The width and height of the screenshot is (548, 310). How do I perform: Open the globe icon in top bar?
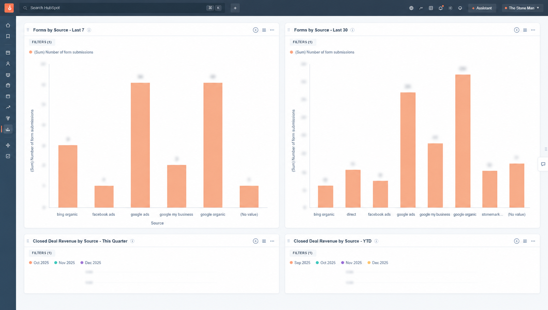click(411, 8)
